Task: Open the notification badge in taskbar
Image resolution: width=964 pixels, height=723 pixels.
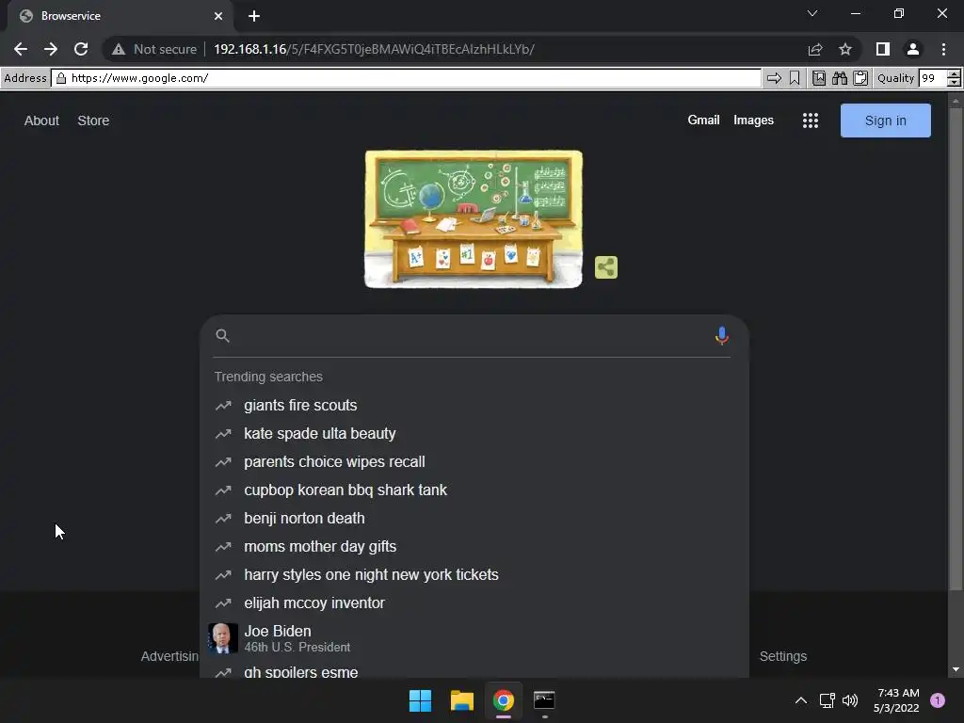Action: pos(938,700)
